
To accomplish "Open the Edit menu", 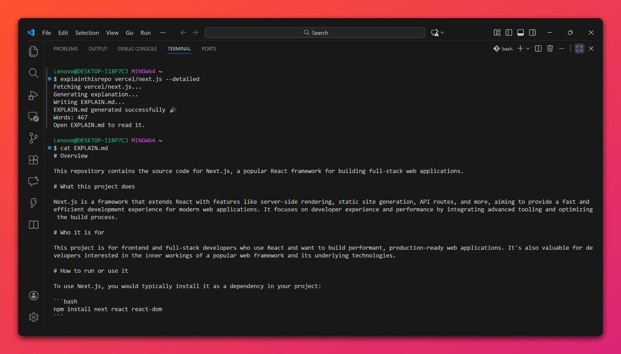I will (63, 33).
